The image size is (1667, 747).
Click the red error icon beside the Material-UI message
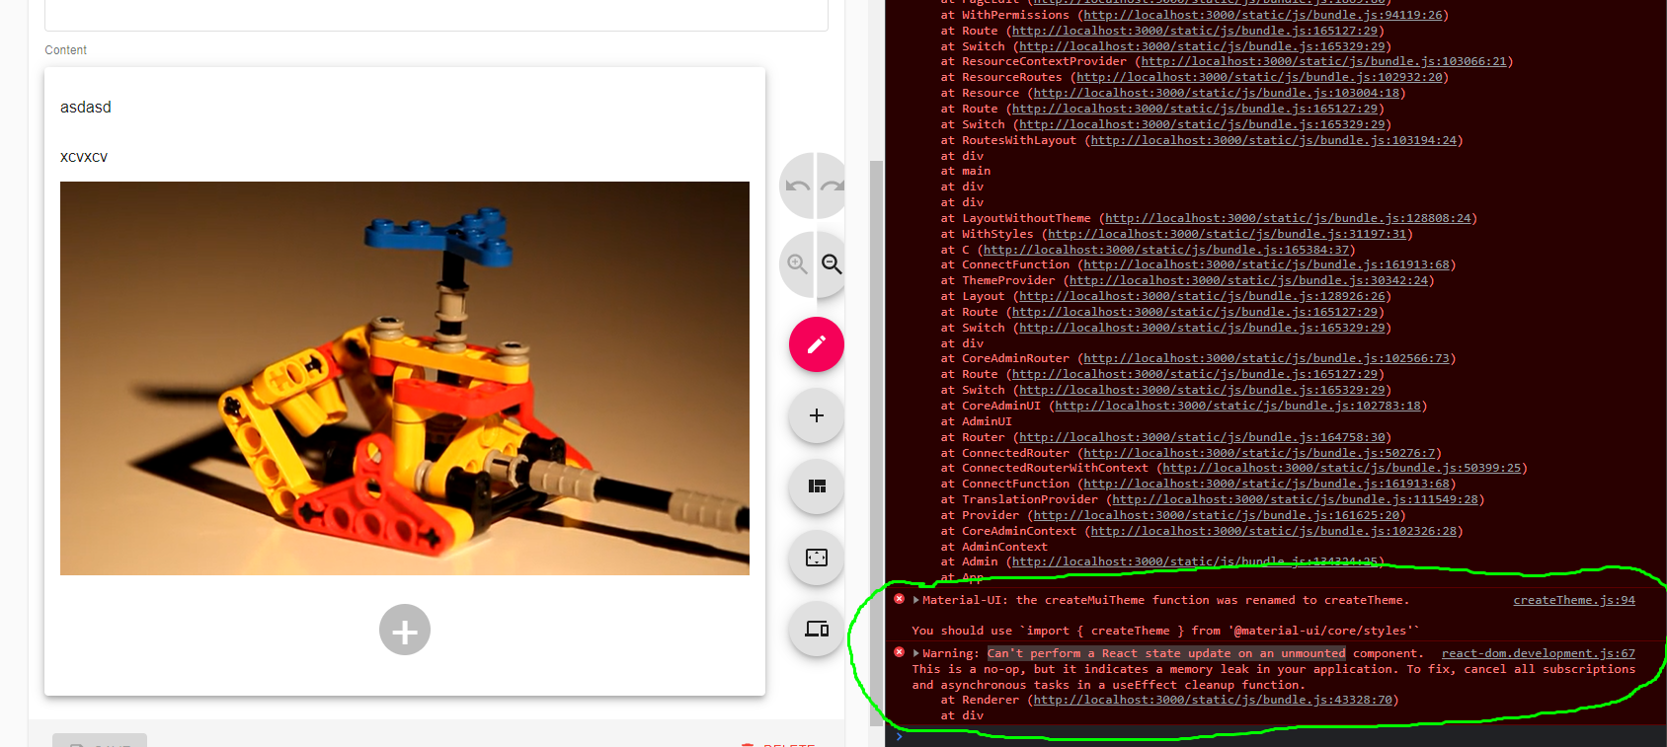(899, 599)
